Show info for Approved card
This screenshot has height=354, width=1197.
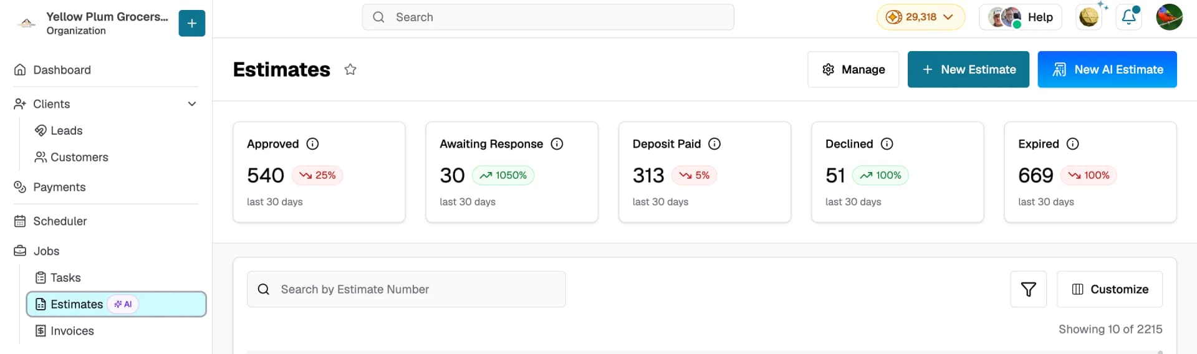tap(312, 144)
